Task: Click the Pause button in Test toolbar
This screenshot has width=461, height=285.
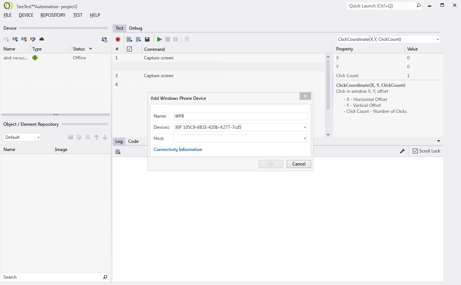Action: click(x=175, y=39)
